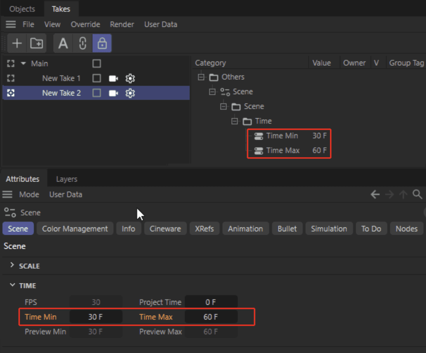
Task: Go up one level with the up arrow
Action: point(403,194)
